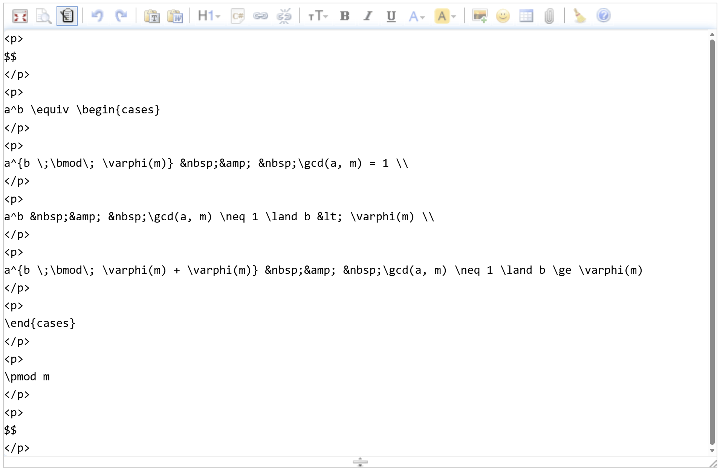
Task: Open the H1 heading dropdown
Action: point(209,16)
